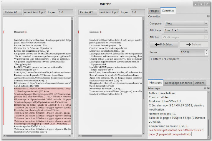The height and width of the screenshot is (141, 212).
Task: Click the first file's name field test 1.pdf
Action: [x=35, y=12]
